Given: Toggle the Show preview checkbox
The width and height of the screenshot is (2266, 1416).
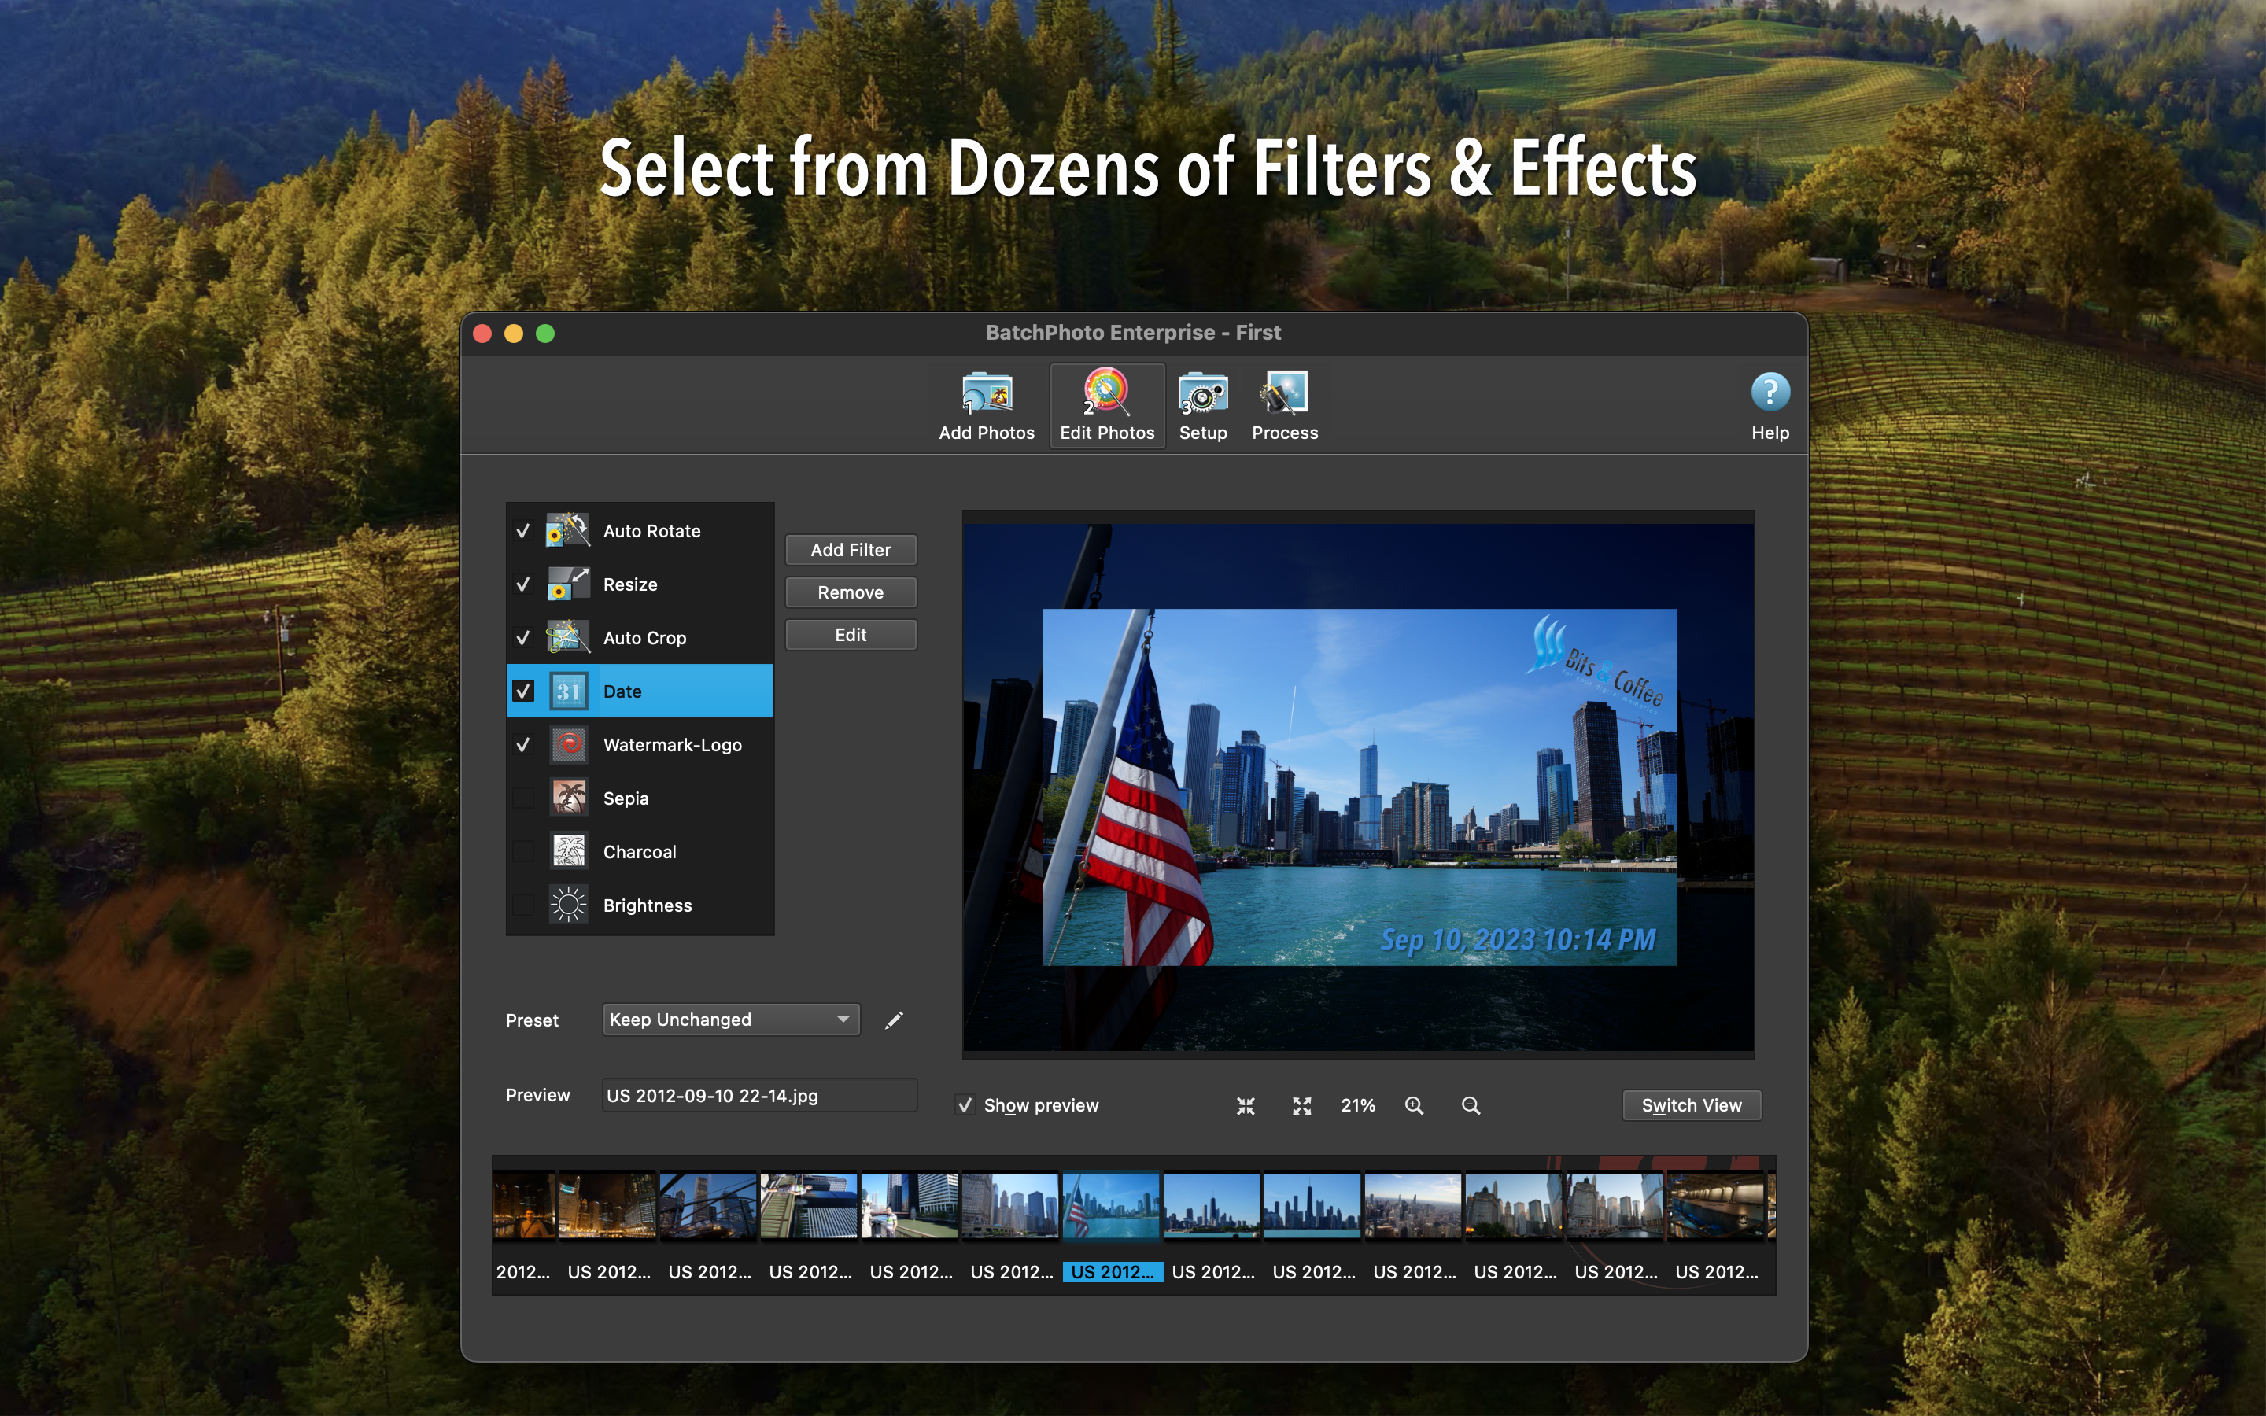Looking at the screenshot, I should (965, 1105).
